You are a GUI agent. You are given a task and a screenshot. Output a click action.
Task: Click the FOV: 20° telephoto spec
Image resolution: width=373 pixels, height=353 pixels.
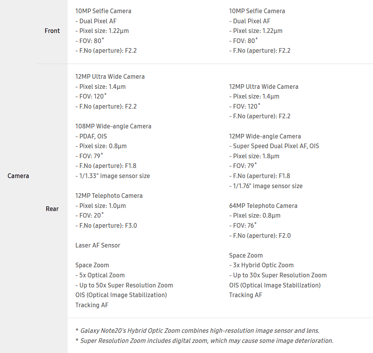pos(89,215)
